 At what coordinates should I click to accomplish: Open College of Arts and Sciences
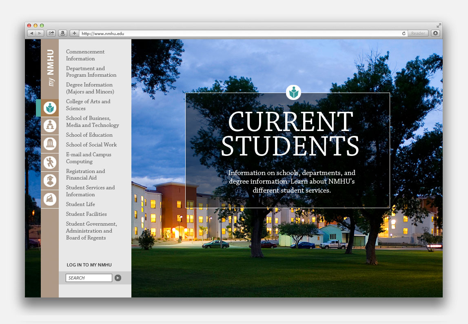[88, 105]
